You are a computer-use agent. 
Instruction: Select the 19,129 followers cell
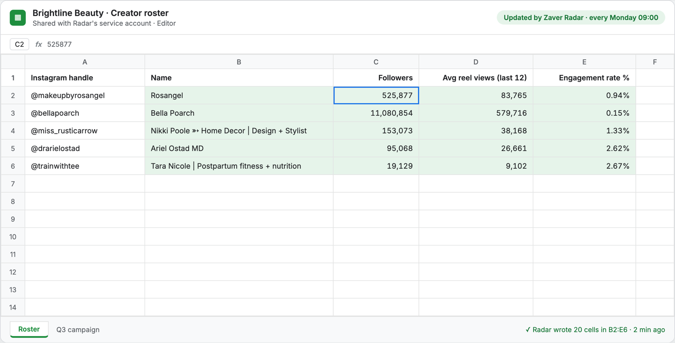pos(376,166)
